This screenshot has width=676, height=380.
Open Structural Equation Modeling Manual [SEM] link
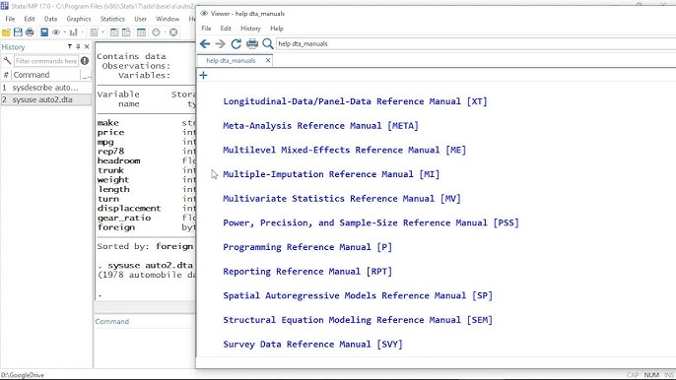coord(358,320)
